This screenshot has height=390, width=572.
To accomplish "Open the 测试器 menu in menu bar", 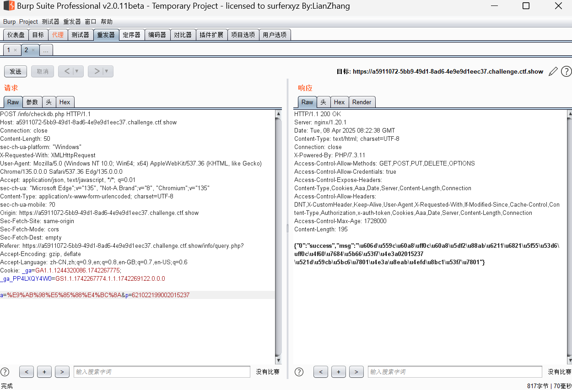I will pyautogui.click(x=50, y=21).
